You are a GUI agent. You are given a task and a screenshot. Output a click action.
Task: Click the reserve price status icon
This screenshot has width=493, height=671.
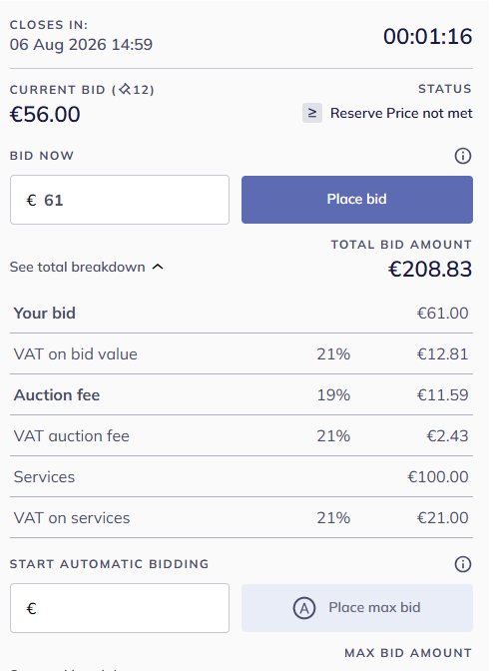click(x=312, y=113)
